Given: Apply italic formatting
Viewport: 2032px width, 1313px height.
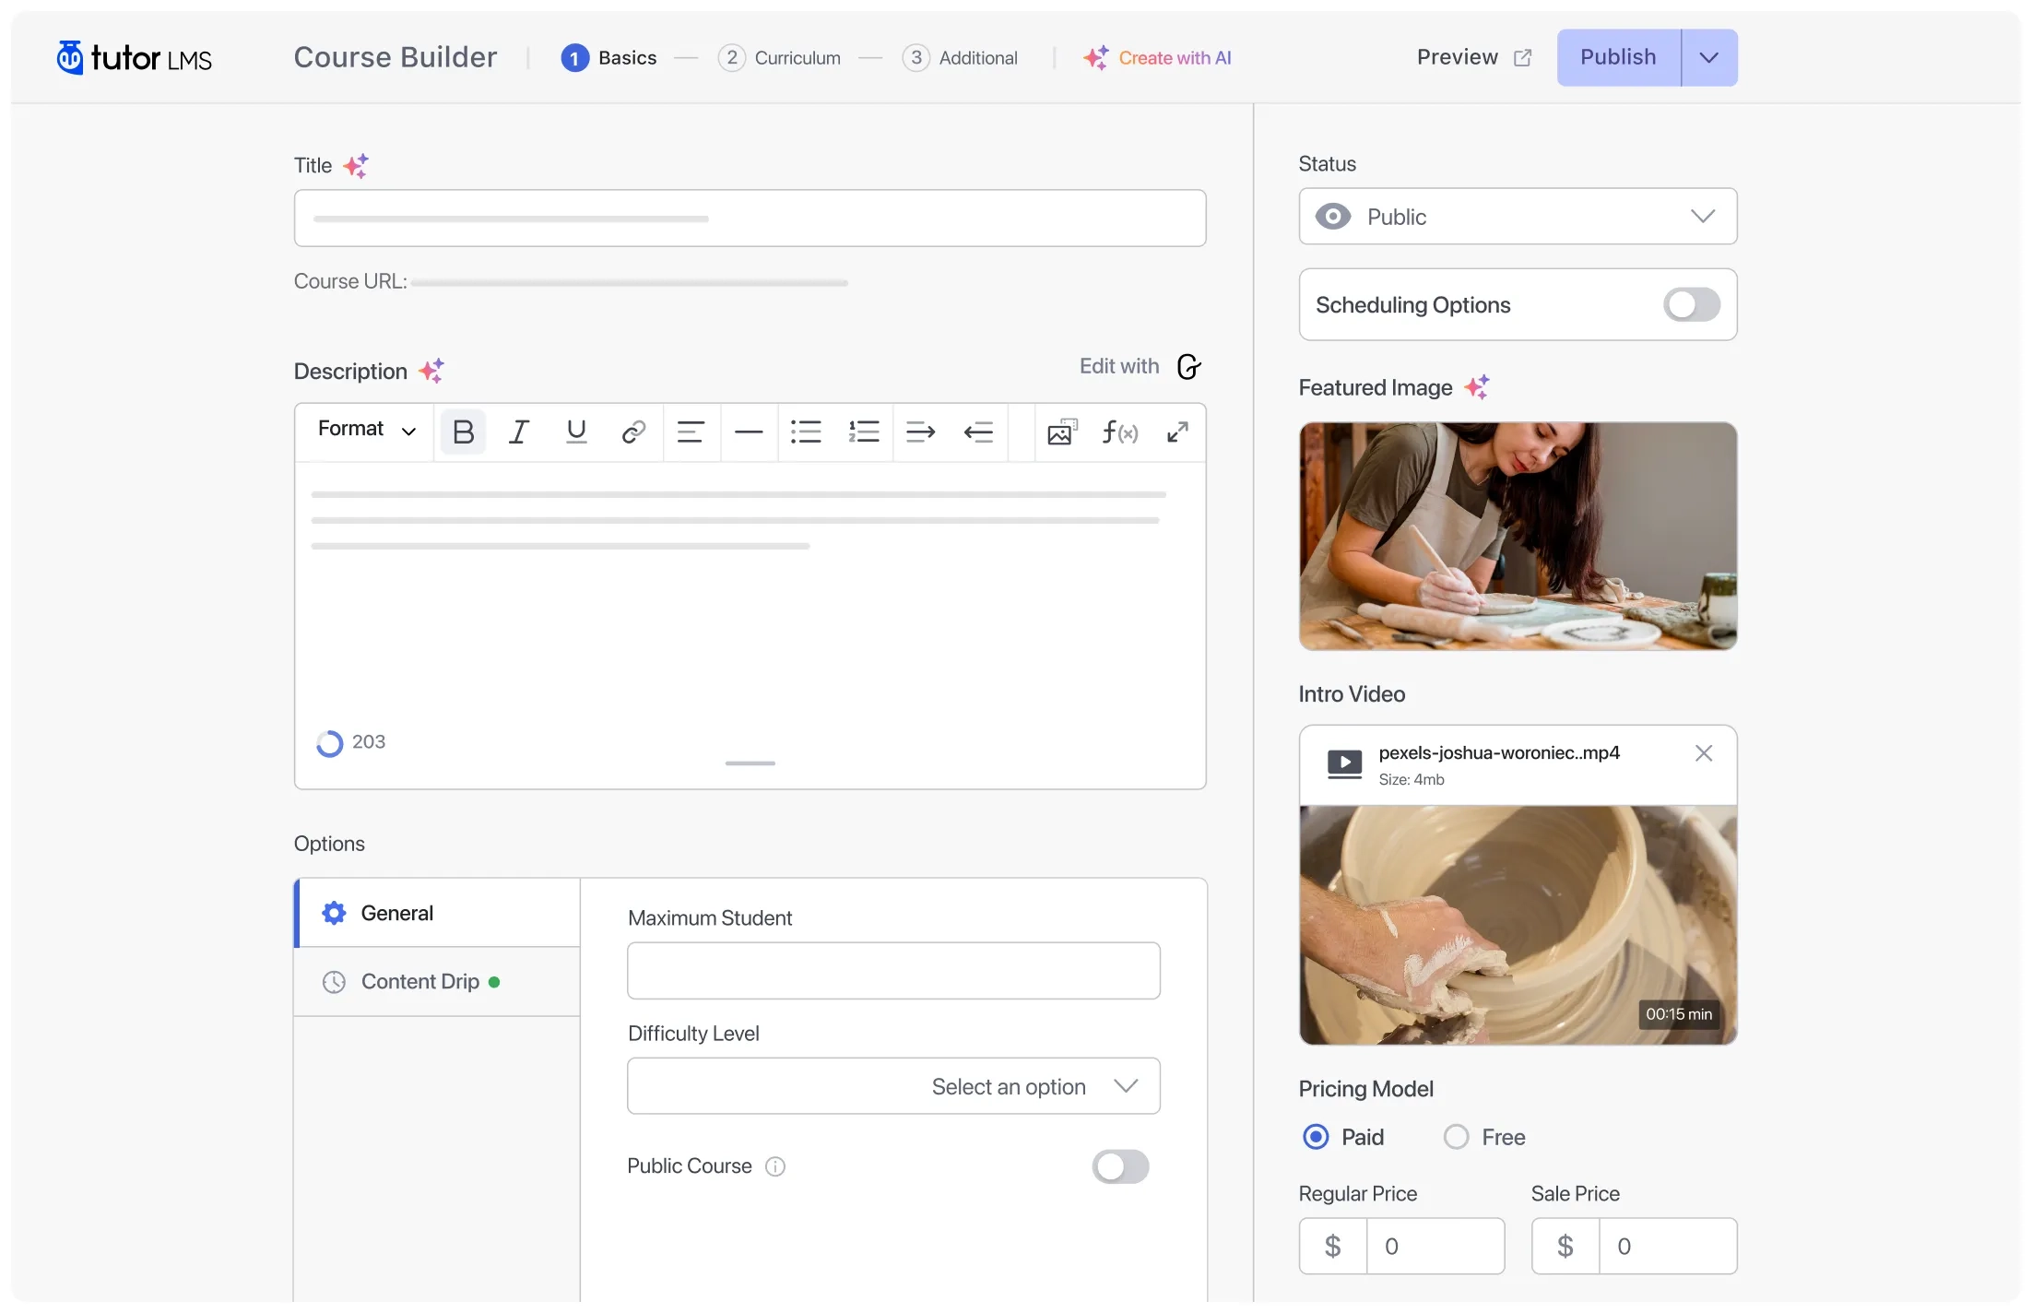Looking at the screenshot, I should pyautogui.click(x=519, y=432).
